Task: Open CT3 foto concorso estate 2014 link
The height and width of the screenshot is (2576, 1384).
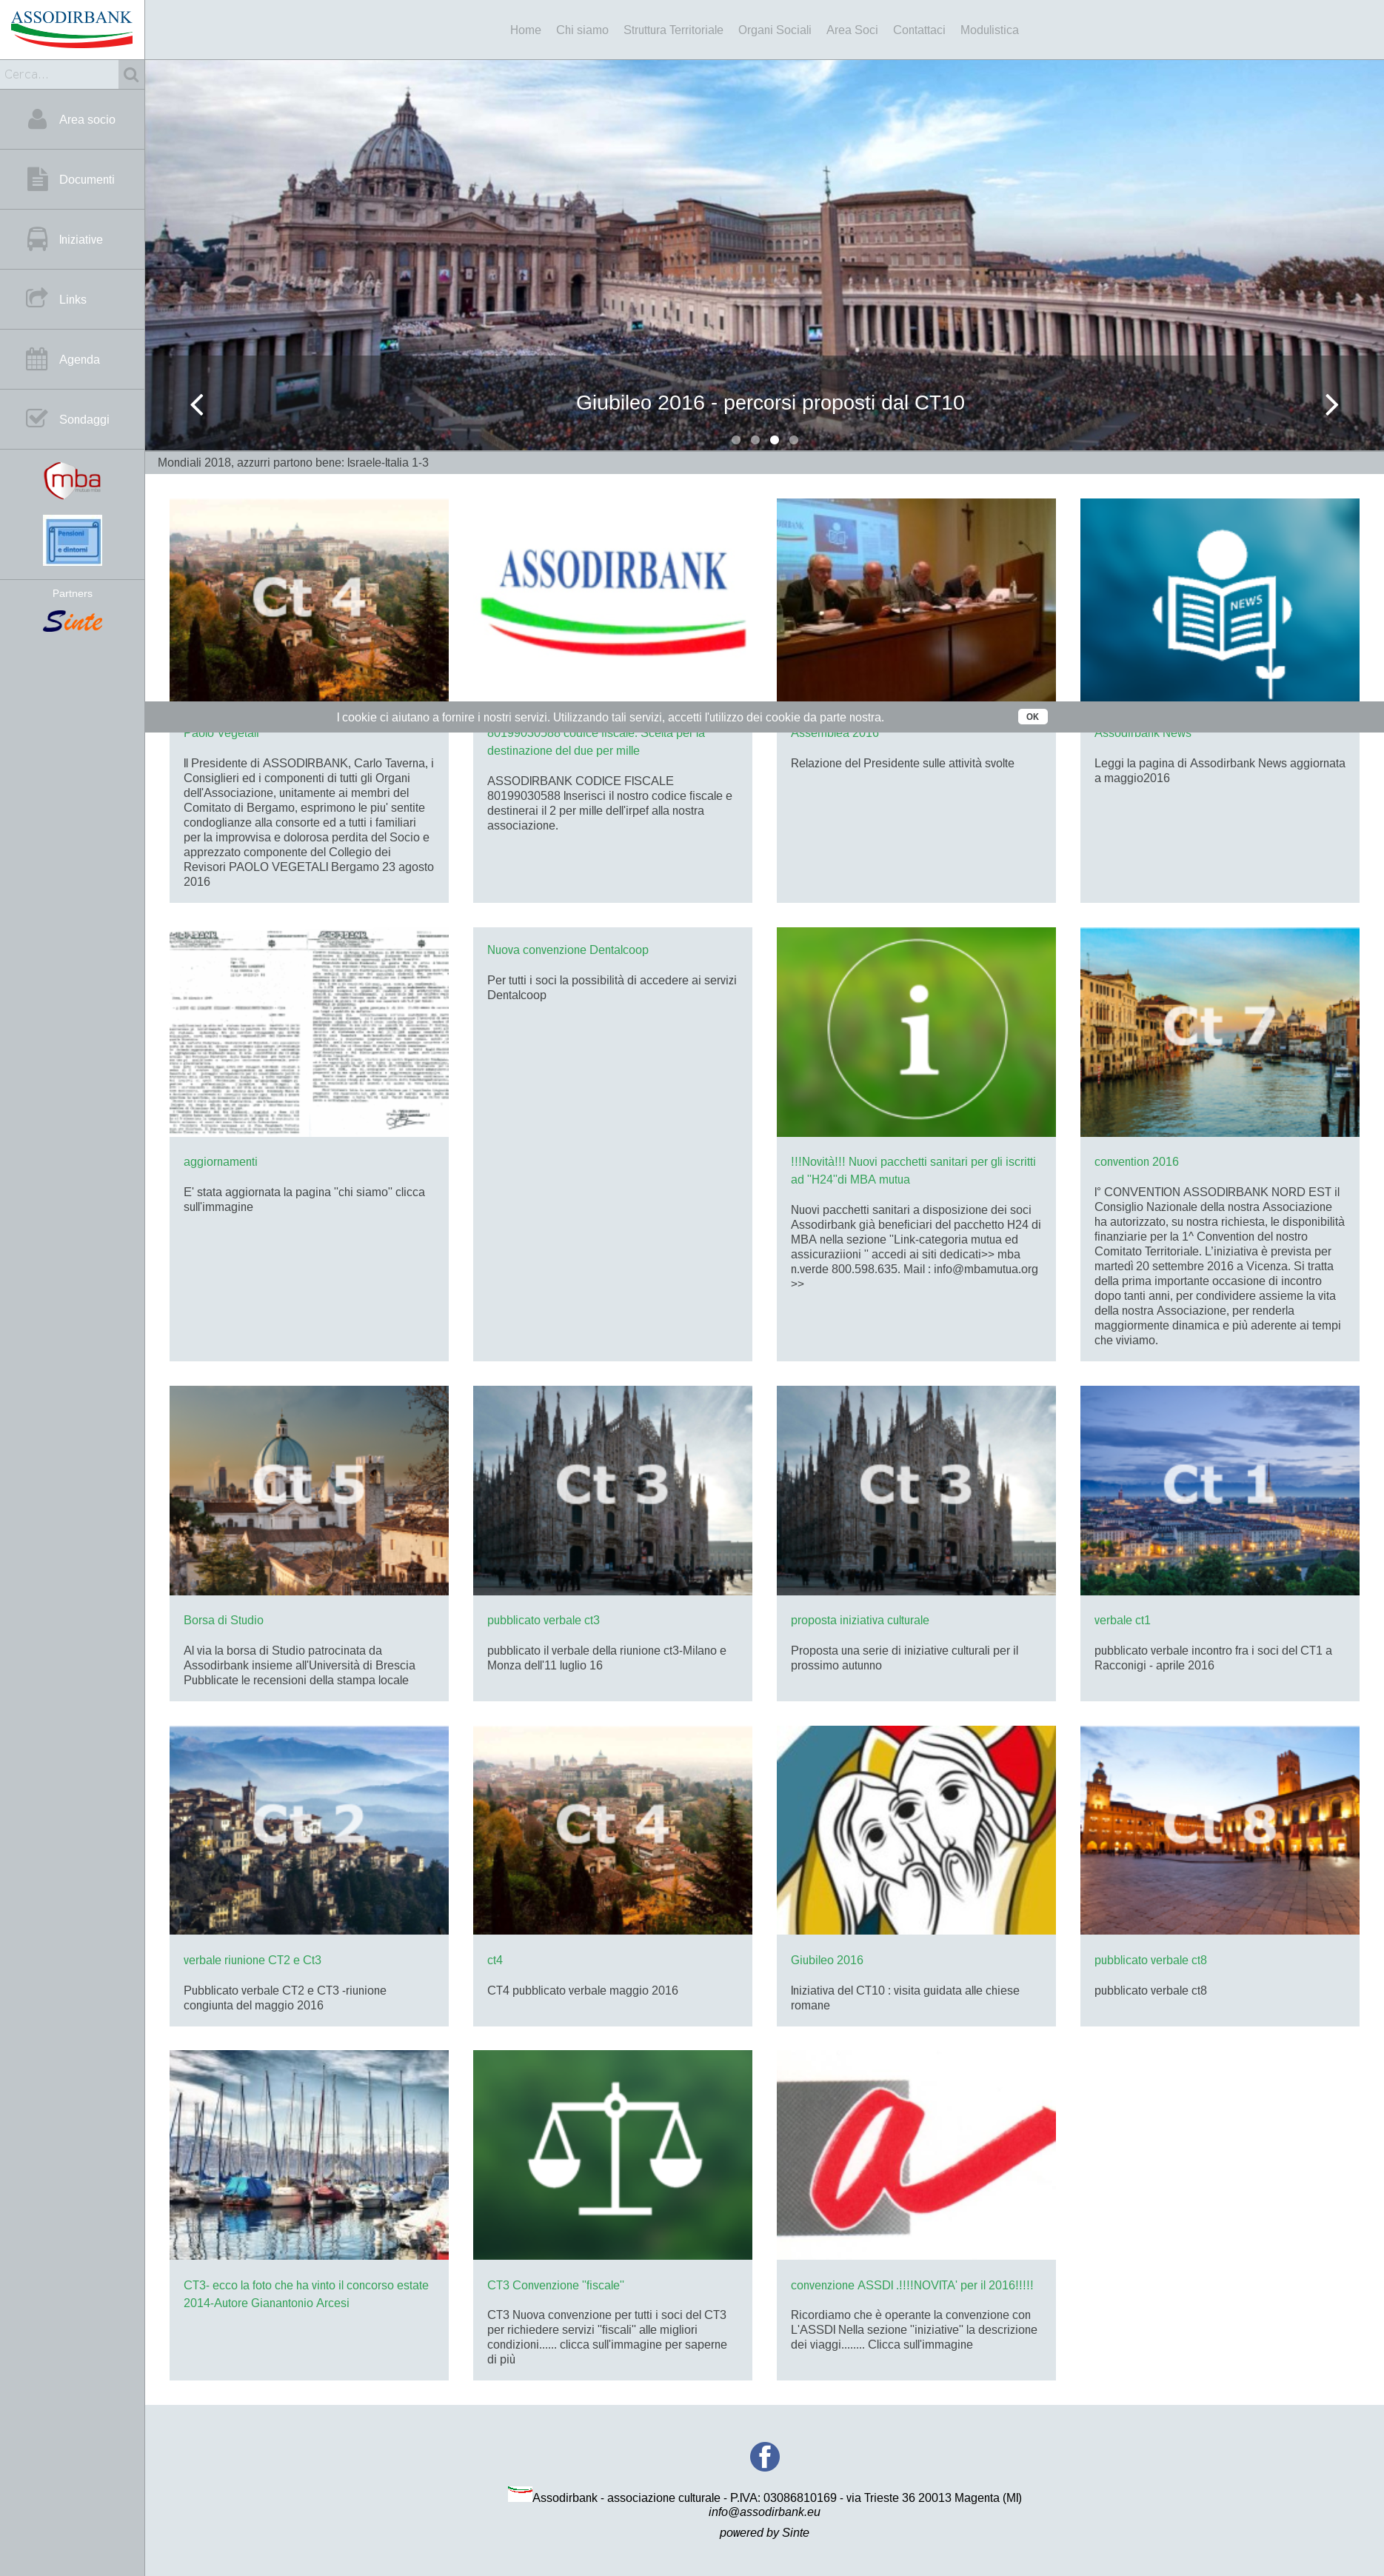Action: coord(306,2294)
